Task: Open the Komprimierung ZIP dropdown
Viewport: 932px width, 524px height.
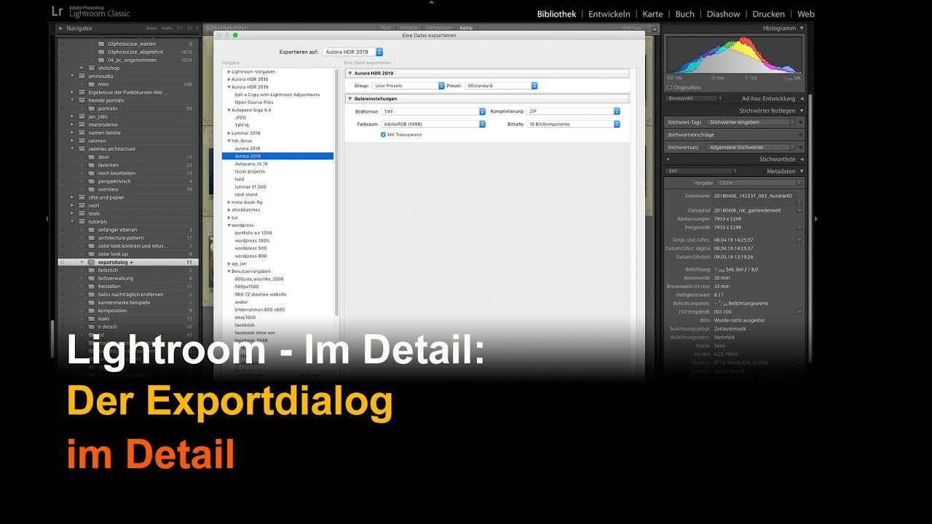Action: [x=573, y=111]
